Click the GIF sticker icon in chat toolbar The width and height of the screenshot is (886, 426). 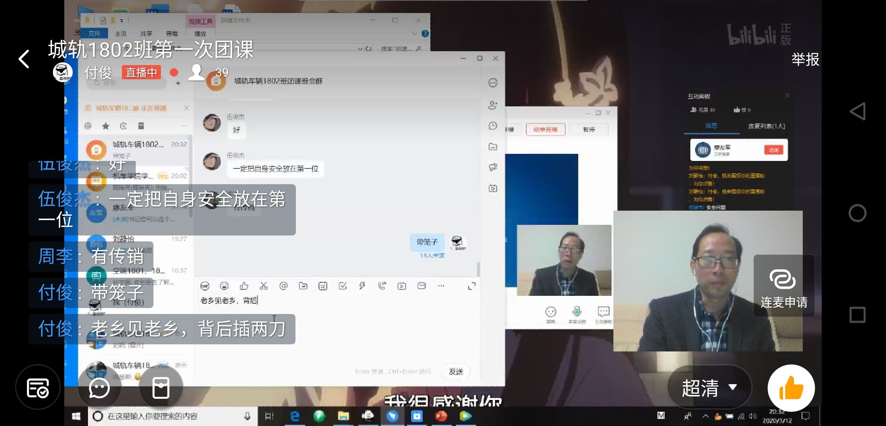(205, 286)
